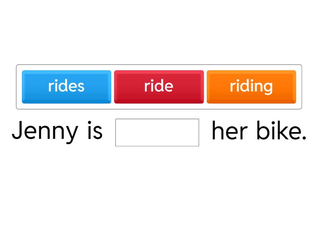Screen dimensions: 318x238
Task: Pick the red answer option
Action: pyautogui.click(x=159, y=86)
